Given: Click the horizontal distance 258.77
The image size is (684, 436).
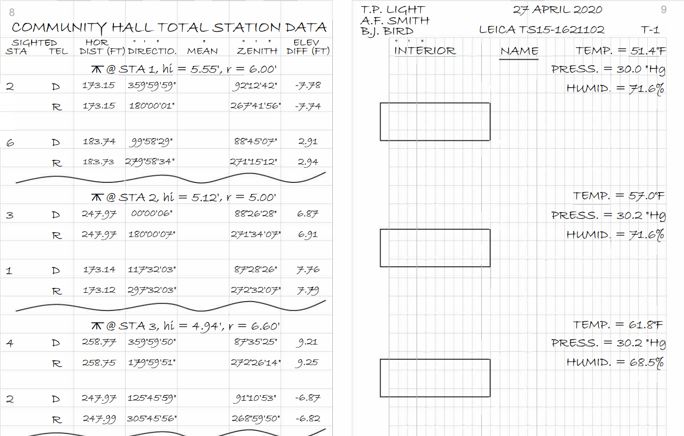Looking at the screenshot, I should [99, 342].
